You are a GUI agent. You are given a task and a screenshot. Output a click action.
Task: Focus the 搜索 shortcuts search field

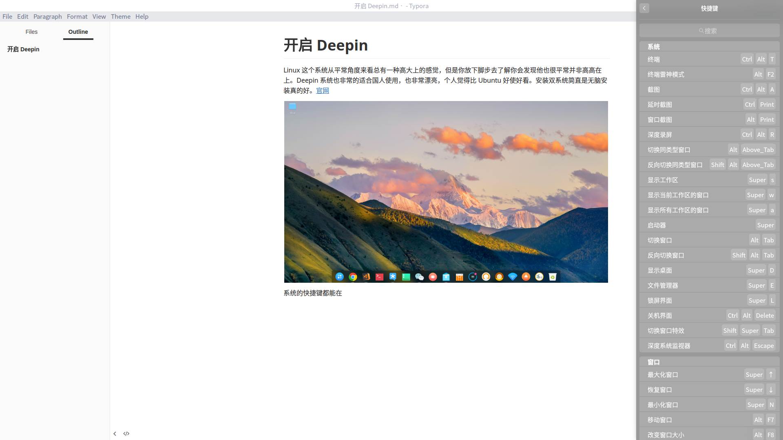(710, 31)
